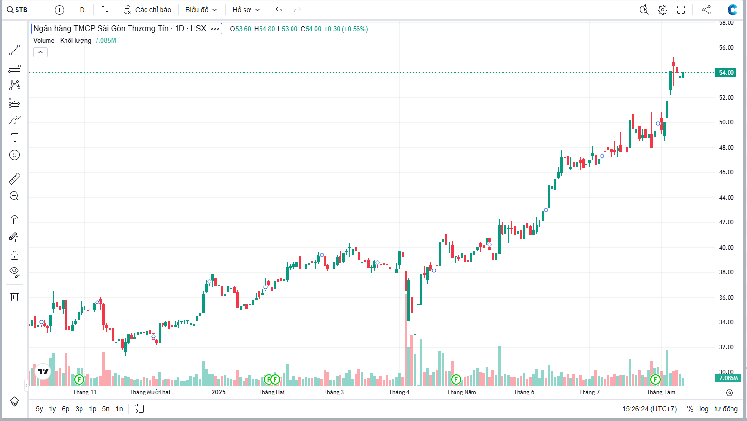This screenshot has height=421, width=747.
Task: Select the text annotation tool
Action: tap(15, 137)
